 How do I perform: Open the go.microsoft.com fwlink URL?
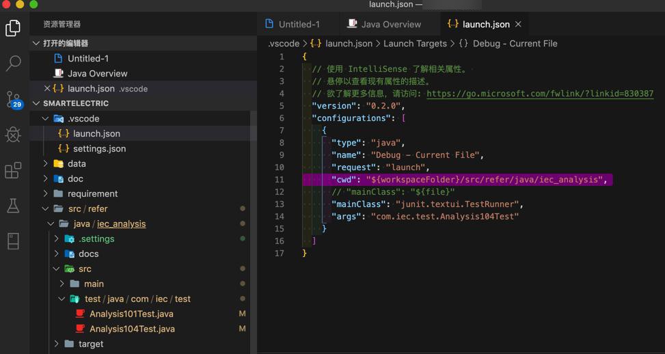[x=540, y=94]
